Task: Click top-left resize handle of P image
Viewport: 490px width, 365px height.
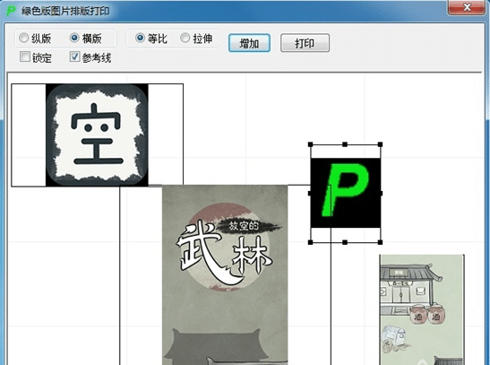Action: [x=310, y=144]
